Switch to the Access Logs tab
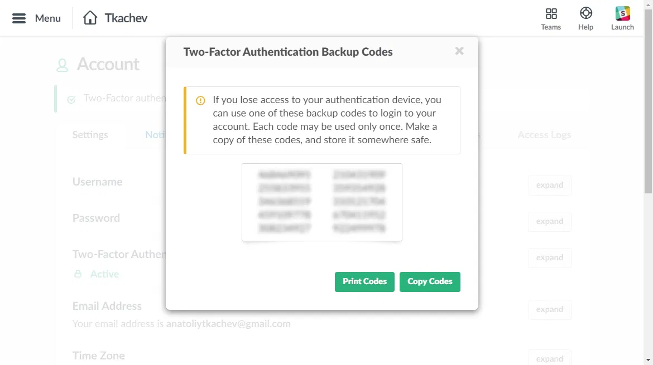This screenshot has width=653, height=365. point(544,135)
